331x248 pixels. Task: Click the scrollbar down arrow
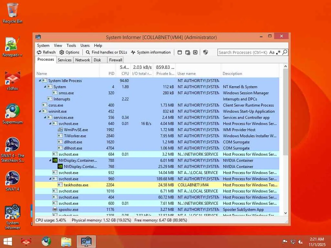tap(285, 213)
